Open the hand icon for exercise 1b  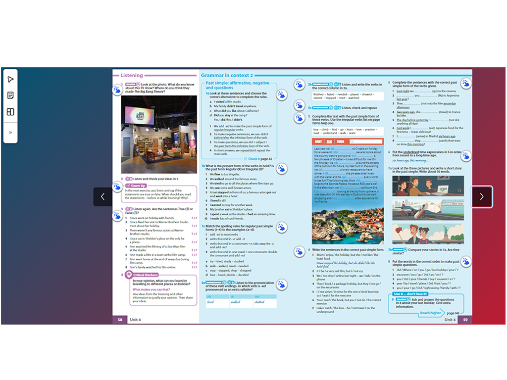(282, 169)
